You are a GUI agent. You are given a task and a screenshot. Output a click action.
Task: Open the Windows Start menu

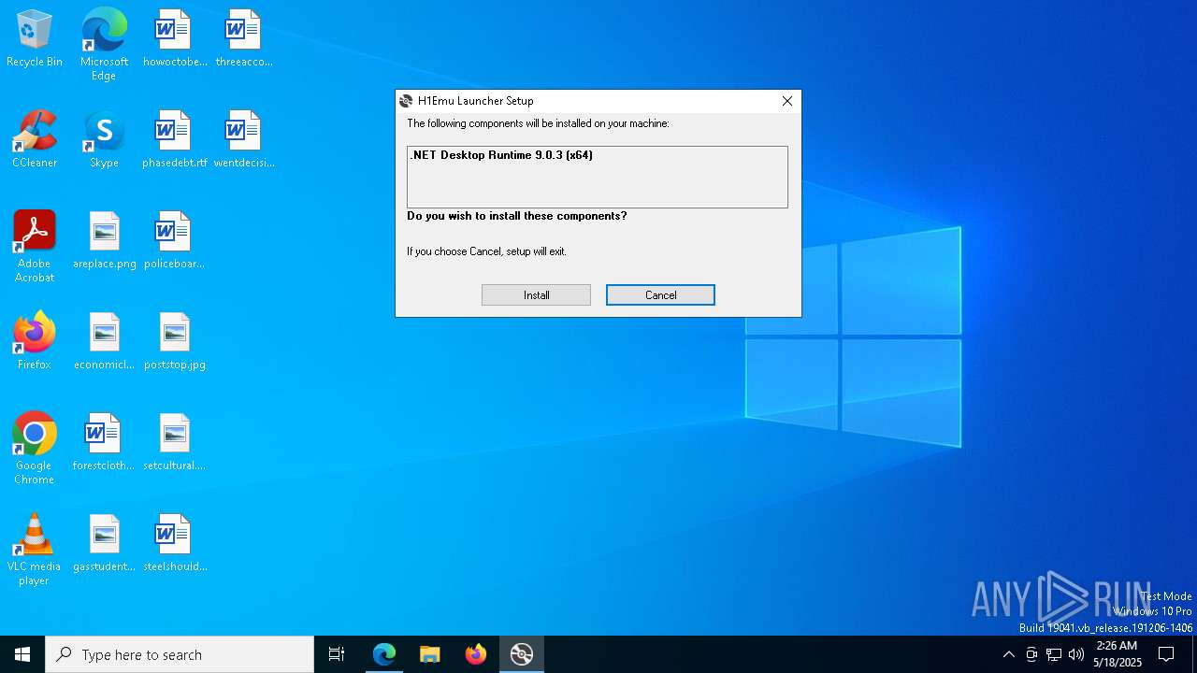[22, 654]
